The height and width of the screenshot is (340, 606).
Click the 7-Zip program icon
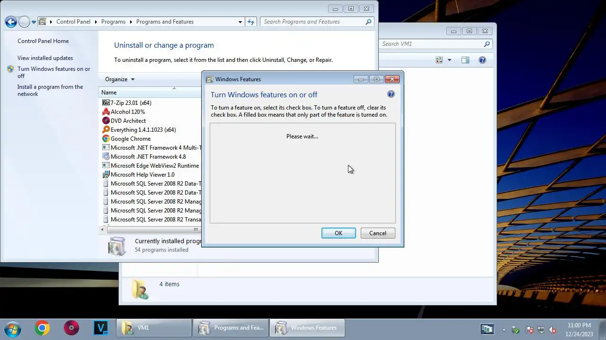click(x=106, y=103)
